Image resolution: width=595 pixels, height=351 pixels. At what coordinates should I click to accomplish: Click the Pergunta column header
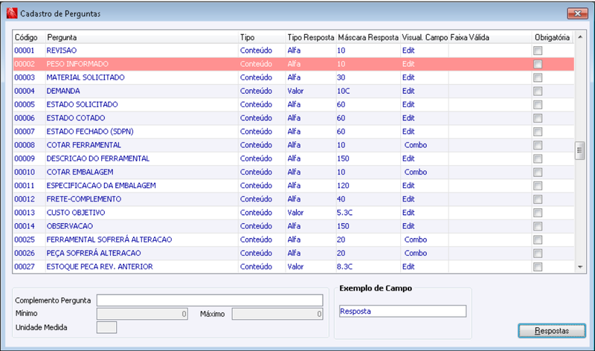[141, 37]
